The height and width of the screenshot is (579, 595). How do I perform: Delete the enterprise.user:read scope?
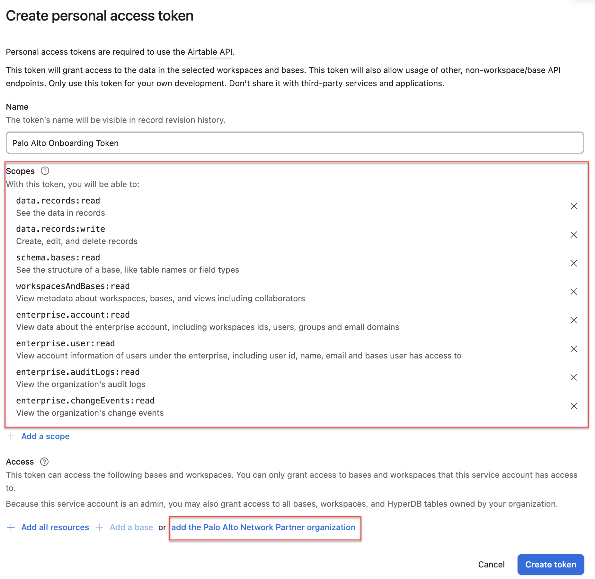(573, 349)
